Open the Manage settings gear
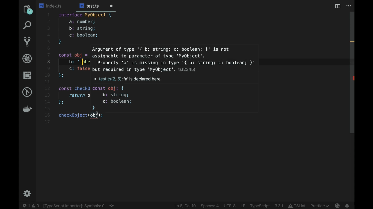The image size is (373, 209). 27,193
